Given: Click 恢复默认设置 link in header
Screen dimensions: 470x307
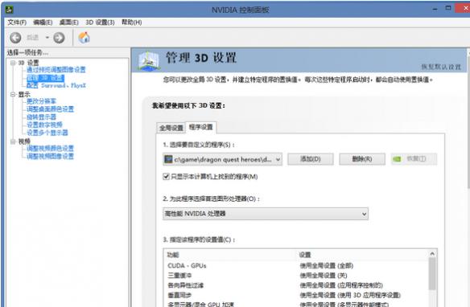Looking at the screenshot, I should pos(441,67).
